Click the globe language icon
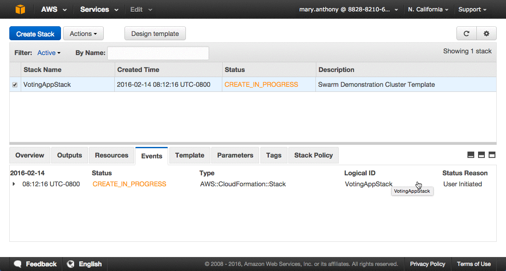 point(71,264)
